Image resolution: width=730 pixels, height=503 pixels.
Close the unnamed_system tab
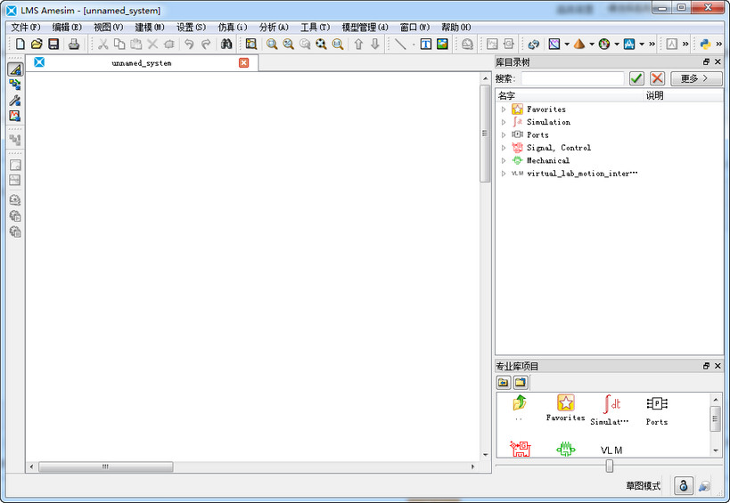click(x=244, y=62)
